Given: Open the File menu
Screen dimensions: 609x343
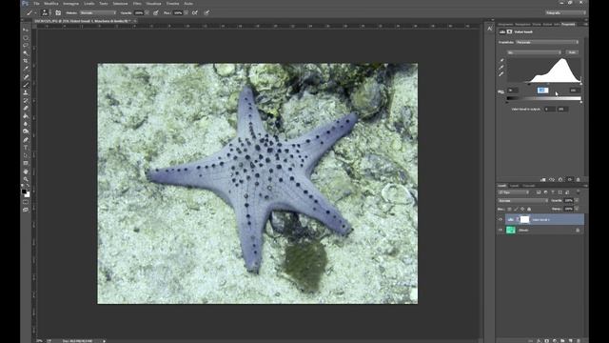Looking at the screenshot, I should (36, 4).
